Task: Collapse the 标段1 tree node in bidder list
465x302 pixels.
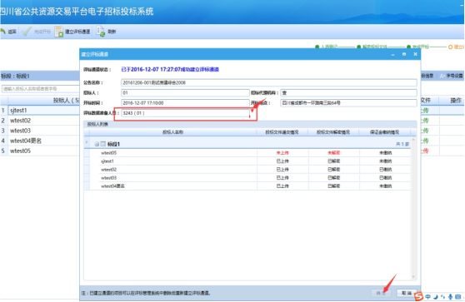Action: tap(97, 144)
